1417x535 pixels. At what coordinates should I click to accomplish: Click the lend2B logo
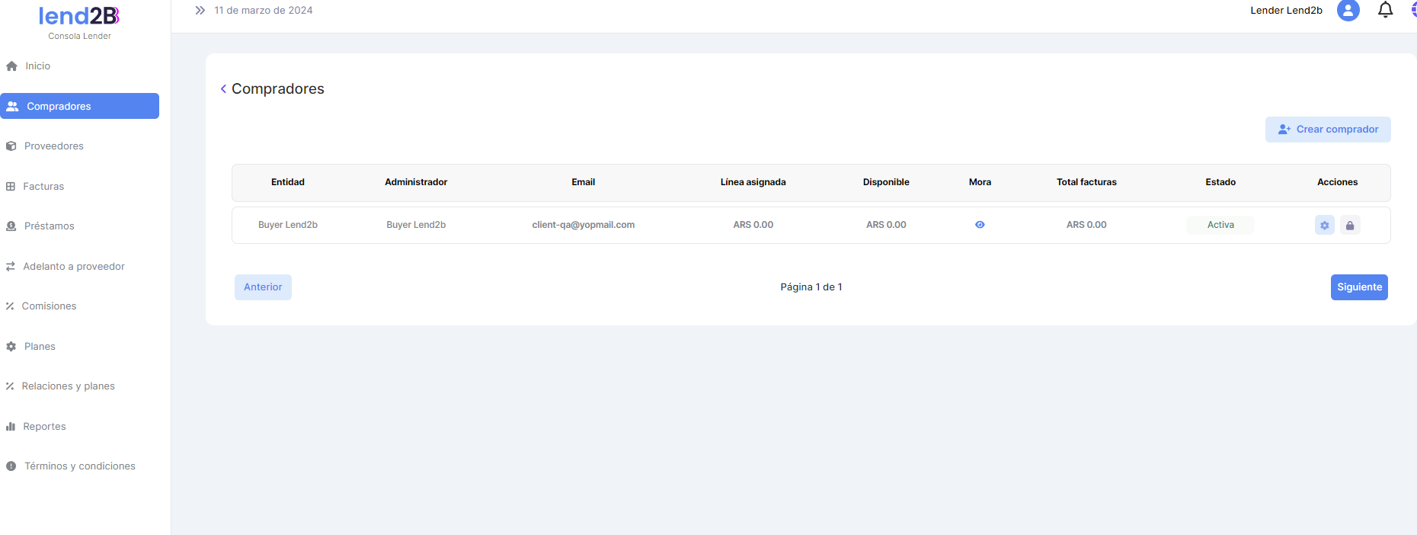click(x=79, y=17)
